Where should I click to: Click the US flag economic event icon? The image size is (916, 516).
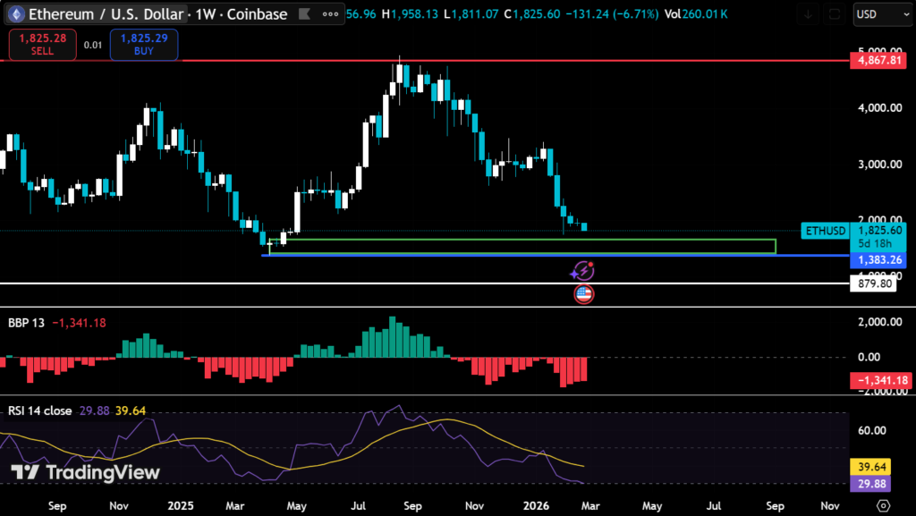pyautogui.click(x=583, y=292)
